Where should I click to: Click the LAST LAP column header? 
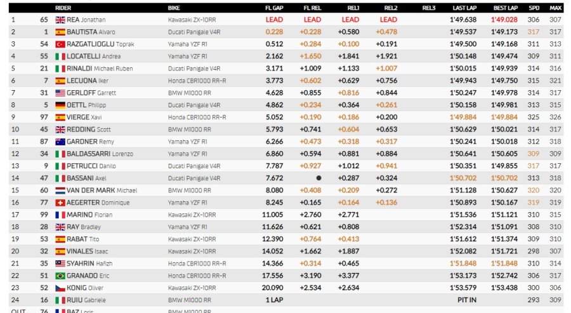(464, 8)
